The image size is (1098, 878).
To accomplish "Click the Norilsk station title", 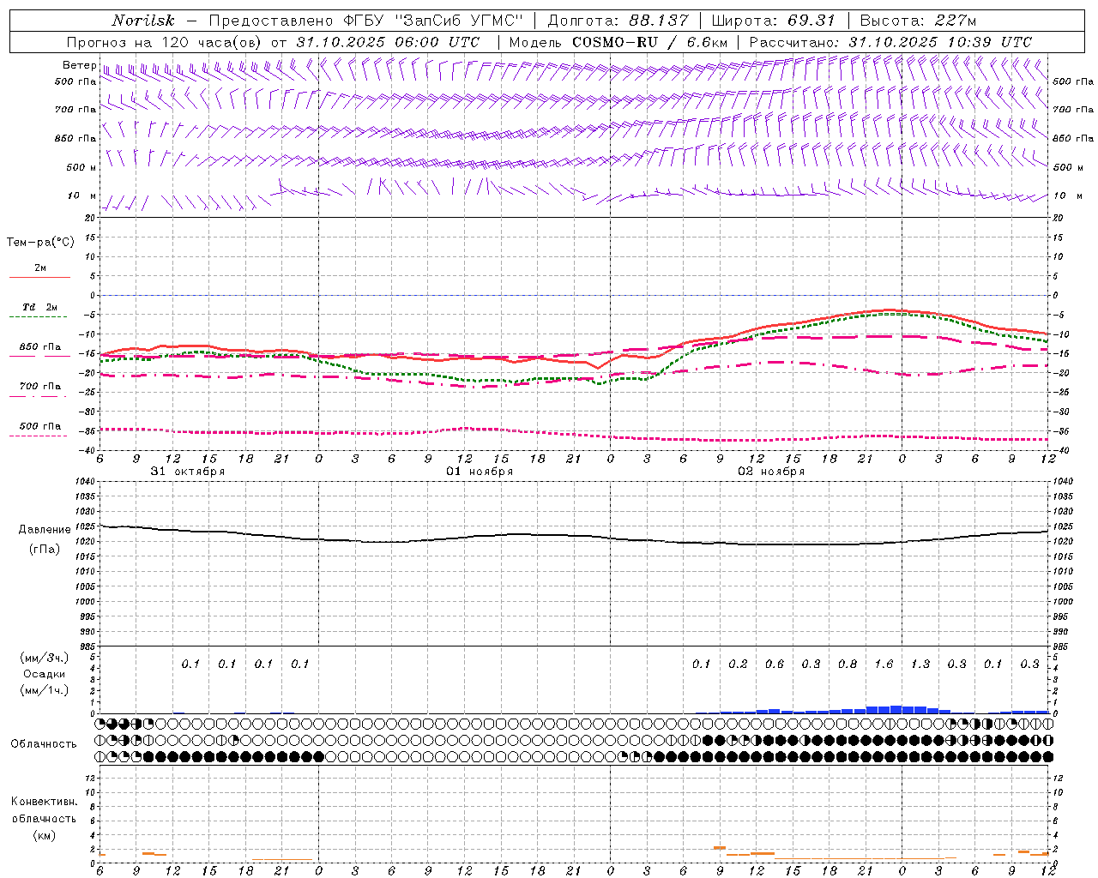I will pos(143,21).
